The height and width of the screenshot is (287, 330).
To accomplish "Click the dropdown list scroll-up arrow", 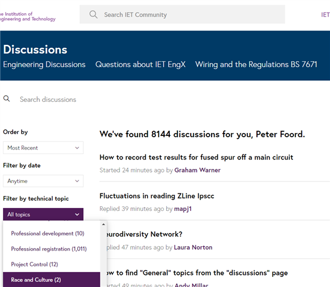I will click(103, 224).
